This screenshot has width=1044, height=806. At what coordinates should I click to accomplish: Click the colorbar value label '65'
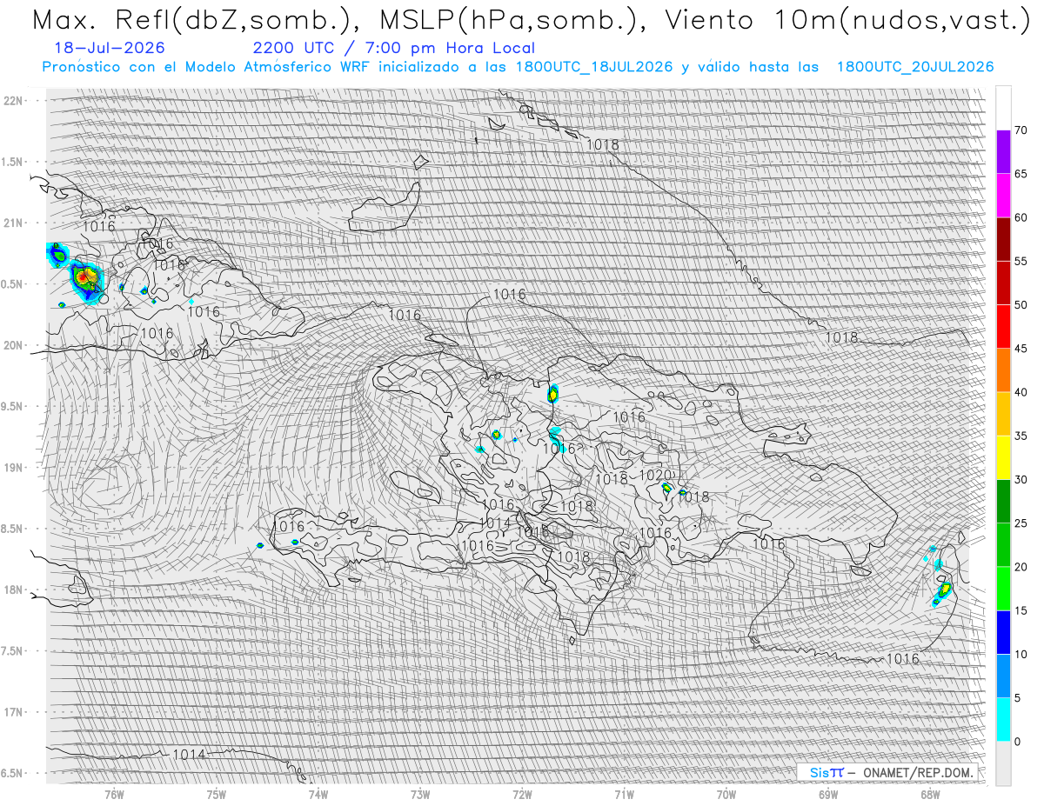[x=1021, y=174]
